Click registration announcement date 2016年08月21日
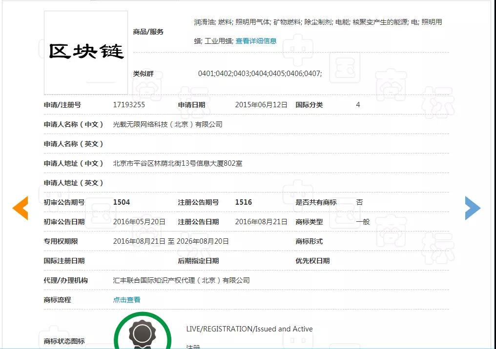Image resolution: width=496 pixels, height=349 pixels. click(261, 222)
